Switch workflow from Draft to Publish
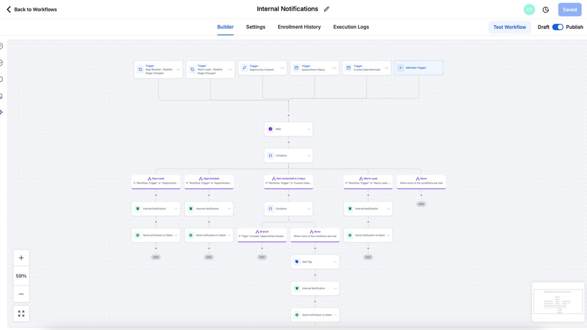 pos(558,27)
